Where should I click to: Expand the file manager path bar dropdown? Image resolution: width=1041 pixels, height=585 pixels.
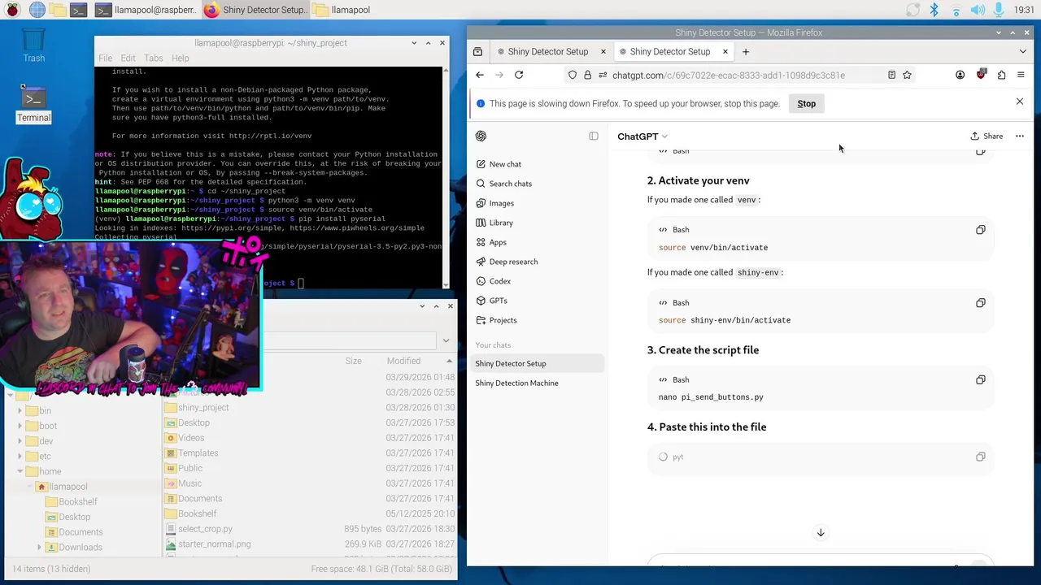click(x=446, y=340)
